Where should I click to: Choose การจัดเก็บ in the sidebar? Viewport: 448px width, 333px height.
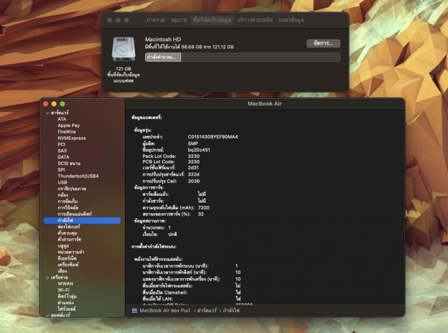point(67,201)
